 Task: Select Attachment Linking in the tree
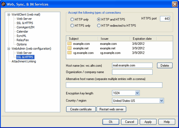click(x=24, y=62)
